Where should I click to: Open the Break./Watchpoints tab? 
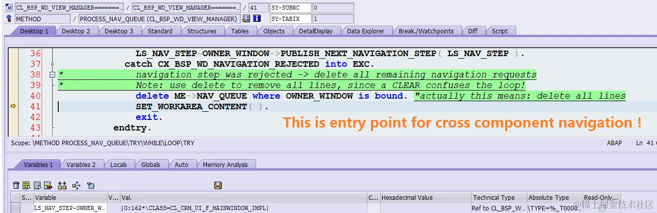426,31
